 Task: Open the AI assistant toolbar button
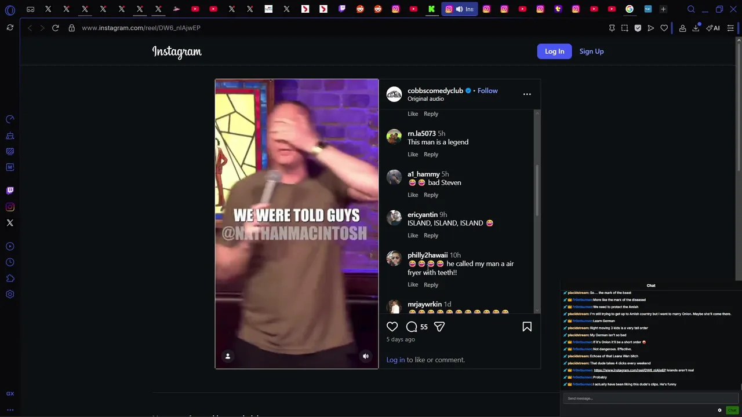click(713, 28)
